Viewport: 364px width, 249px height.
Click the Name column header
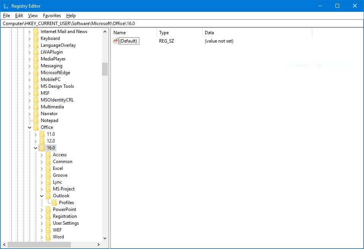tap(134, 33)
